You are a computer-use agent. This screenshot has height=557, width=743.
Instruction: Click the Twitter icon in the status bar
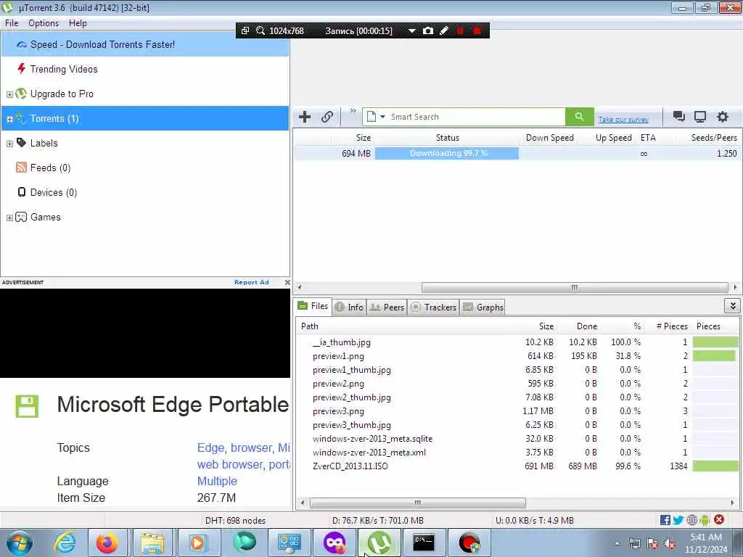coord(678,520)
